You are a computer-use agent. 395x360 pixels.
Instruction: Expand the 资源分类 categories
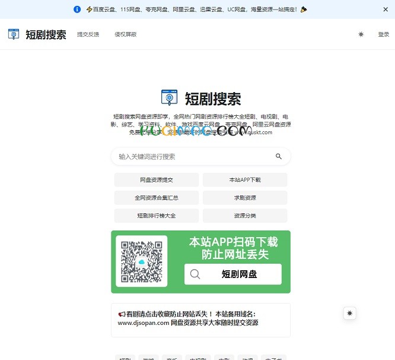245,216
